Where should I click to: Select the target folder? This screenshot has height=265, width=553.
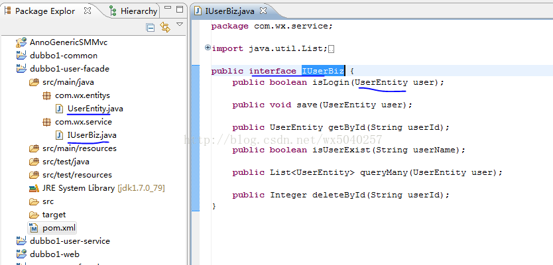point(54,215)
